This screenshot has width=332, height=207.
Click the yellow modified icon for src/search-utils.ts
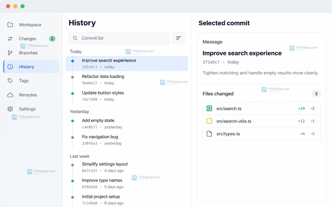click(x=209, y=121)
